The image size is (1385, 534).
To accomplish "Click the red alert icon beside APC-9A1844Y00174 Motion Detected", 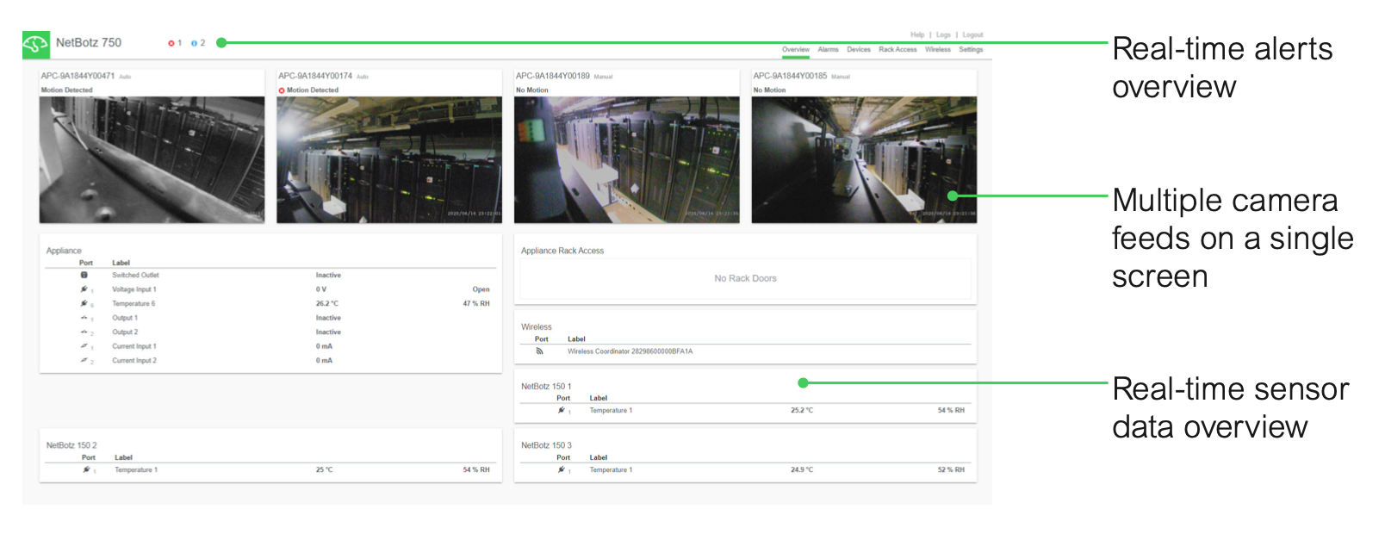I will click(x=282, y=90).
